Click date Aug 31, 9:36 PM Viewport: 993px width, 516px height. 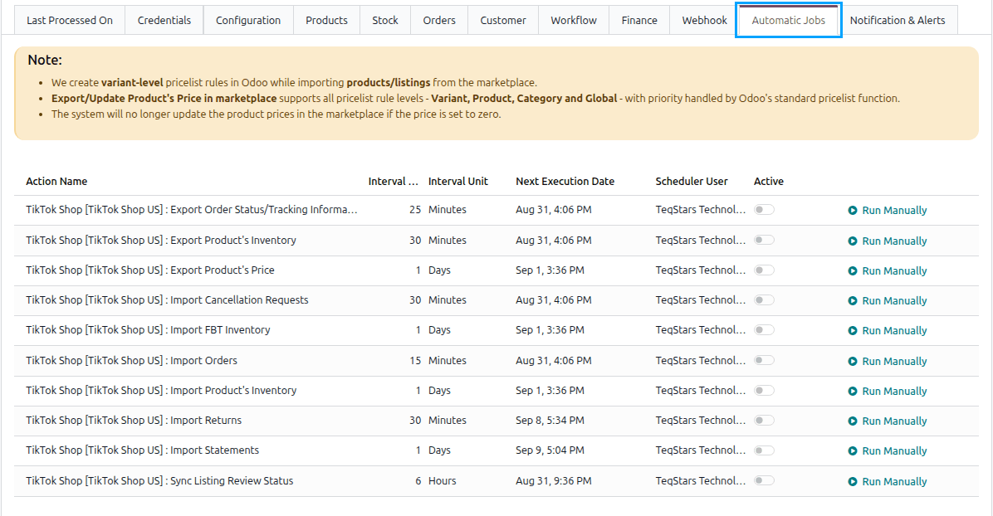pos(554,480)
